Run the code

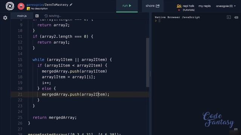127,6
